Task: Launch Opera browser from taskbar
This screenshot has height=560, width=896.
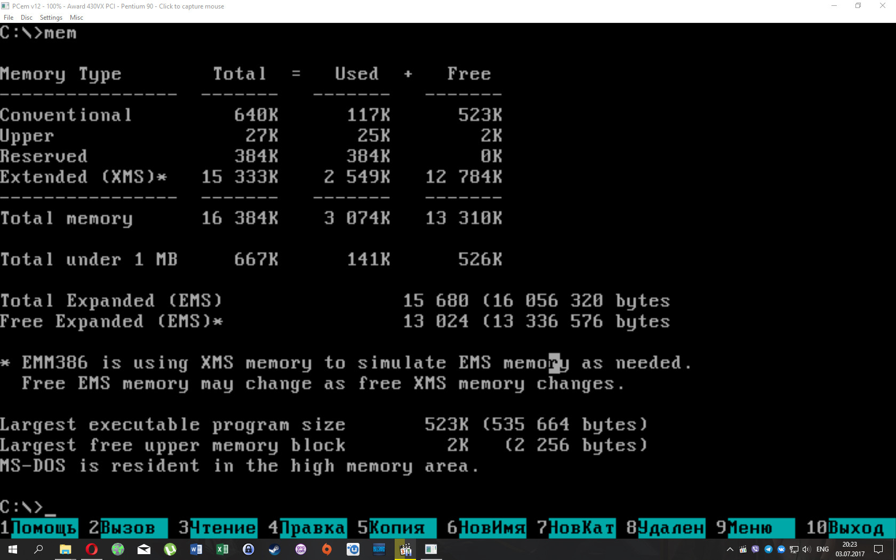Action: click(x=91, y=549)
